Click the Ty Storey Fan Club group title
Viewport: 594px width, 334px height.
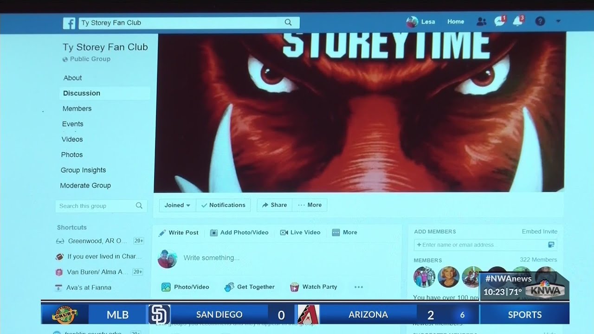(x=105, y=47)
